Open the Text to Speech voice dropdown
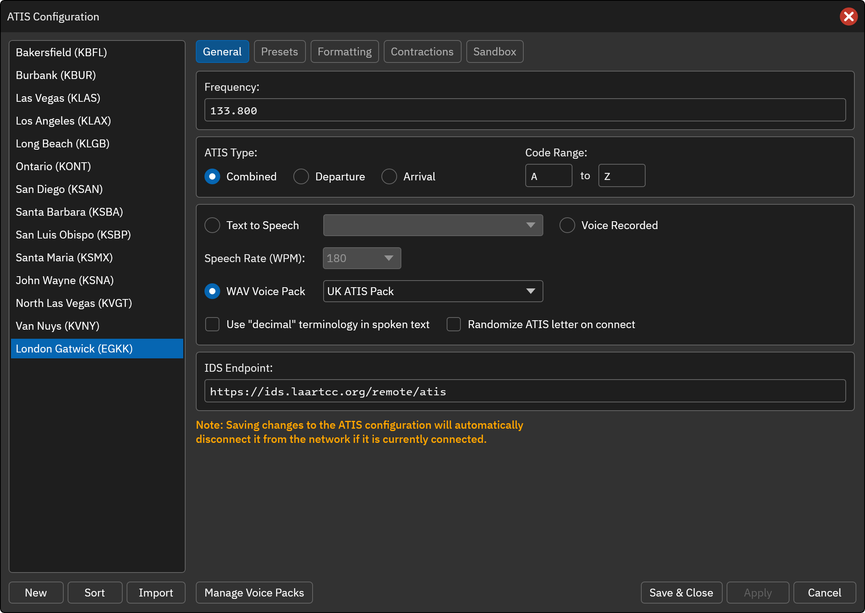865x613 pixels. tap(433, 225)
